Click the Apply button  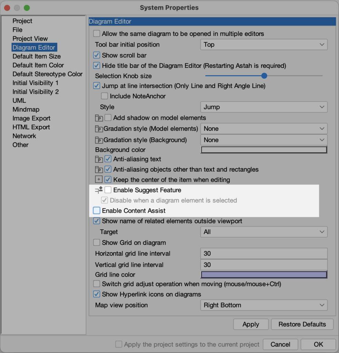251,324
